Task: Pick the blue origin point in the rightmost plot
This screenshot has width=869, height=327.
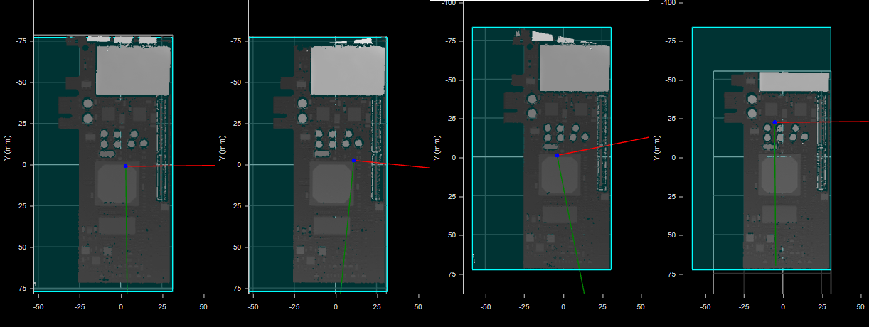Action: pos(774,122)
